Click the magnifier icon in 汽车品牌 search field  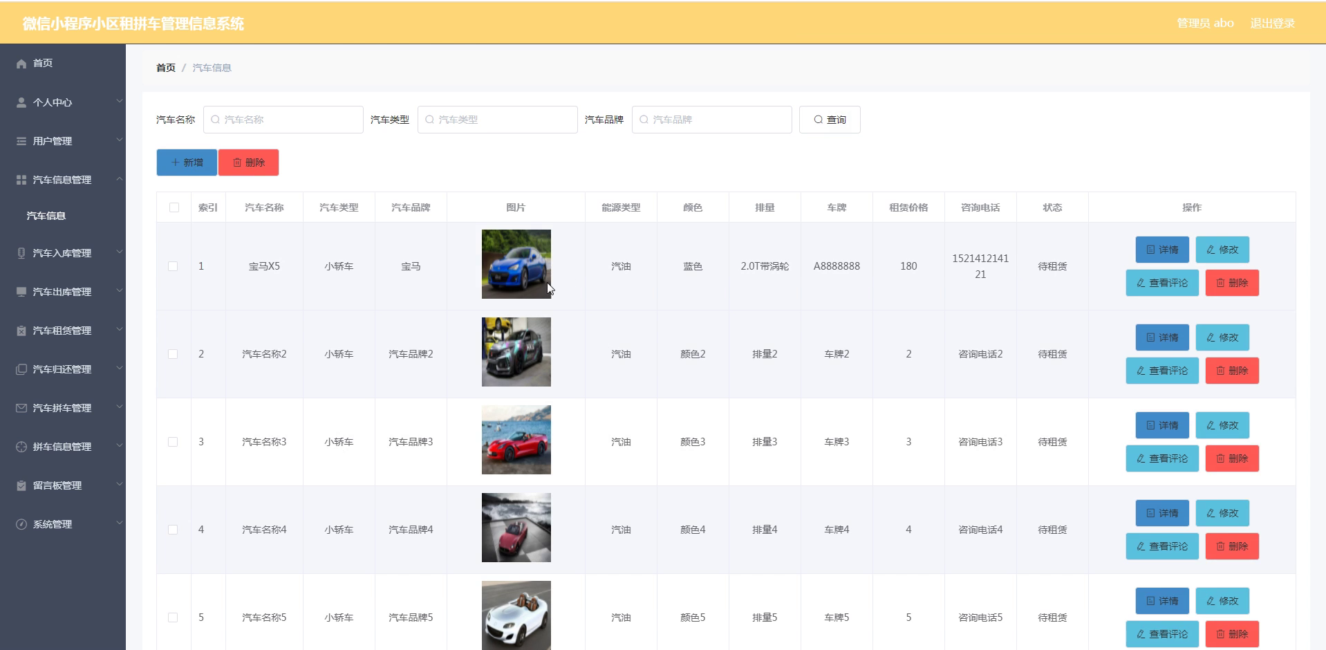(x=644, y=120)
